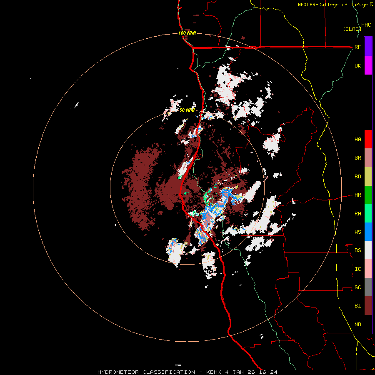Click the GC legend label

tap(357, 287)
